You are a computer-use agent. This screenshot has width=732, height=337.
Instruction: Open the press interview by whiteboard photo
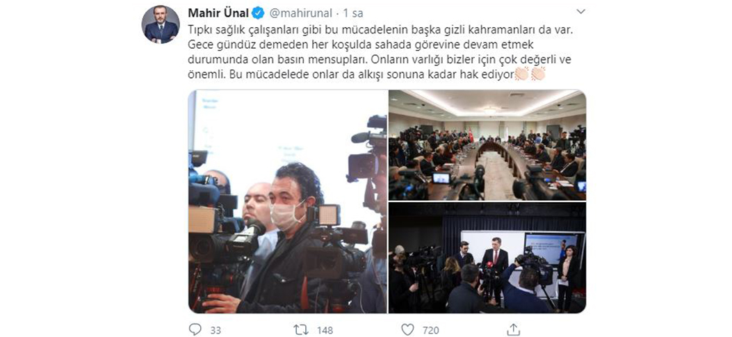click(x=487, y=258)
